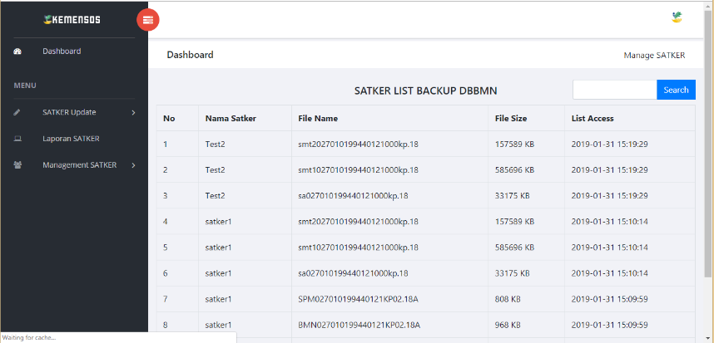Click the List Access column header
Image resolution: width=714 pixels, height=343 pixels.
click(x=593, y=119)
